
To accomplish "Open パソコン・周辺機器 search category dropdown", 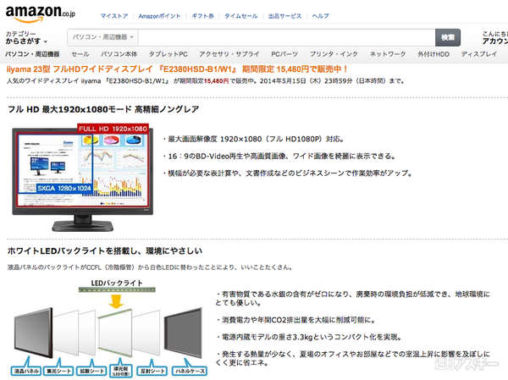I will point(102,37).
